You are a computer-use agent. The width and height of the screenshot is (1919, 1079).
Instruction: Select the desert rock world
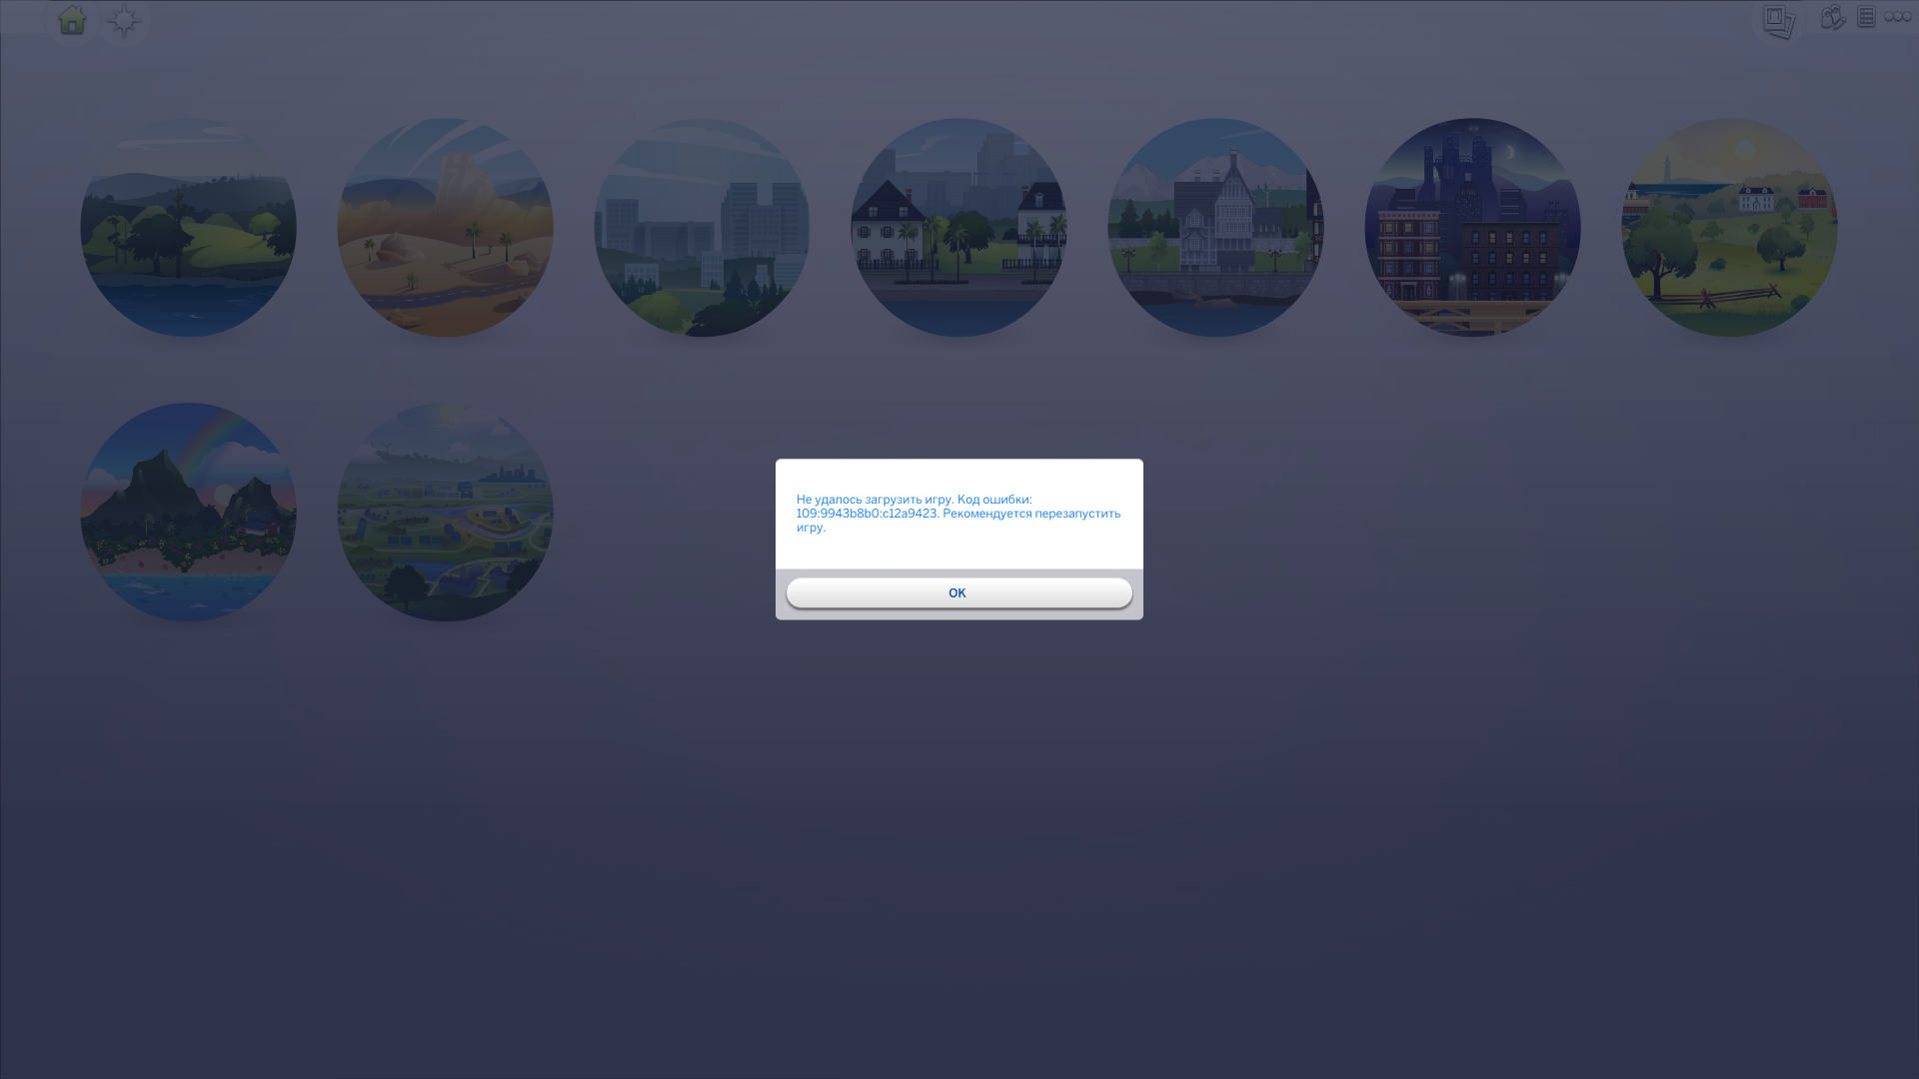445,228
